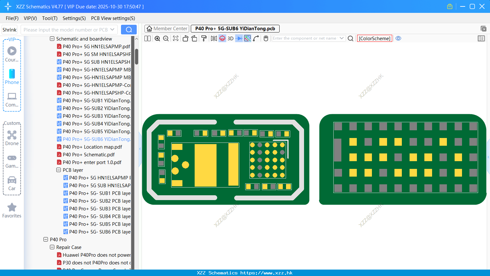Click the blue model search button
This screenshot has width=490, height=276.
(129, 30)
